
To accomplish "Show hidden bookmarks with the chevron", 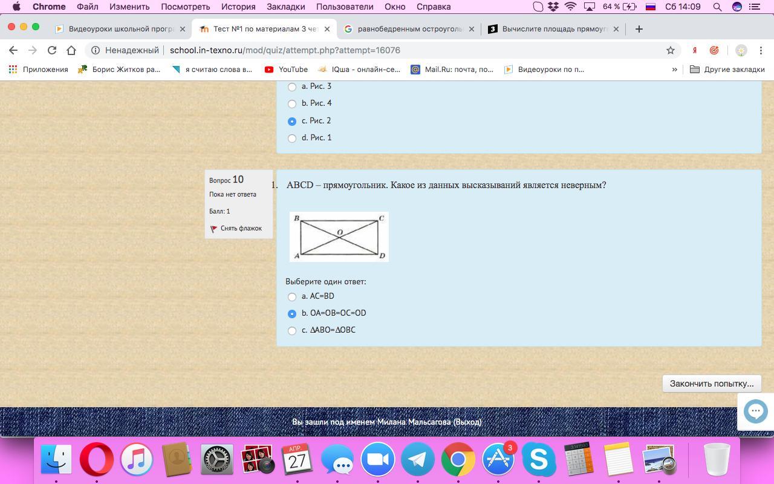I will coord(674,70).
